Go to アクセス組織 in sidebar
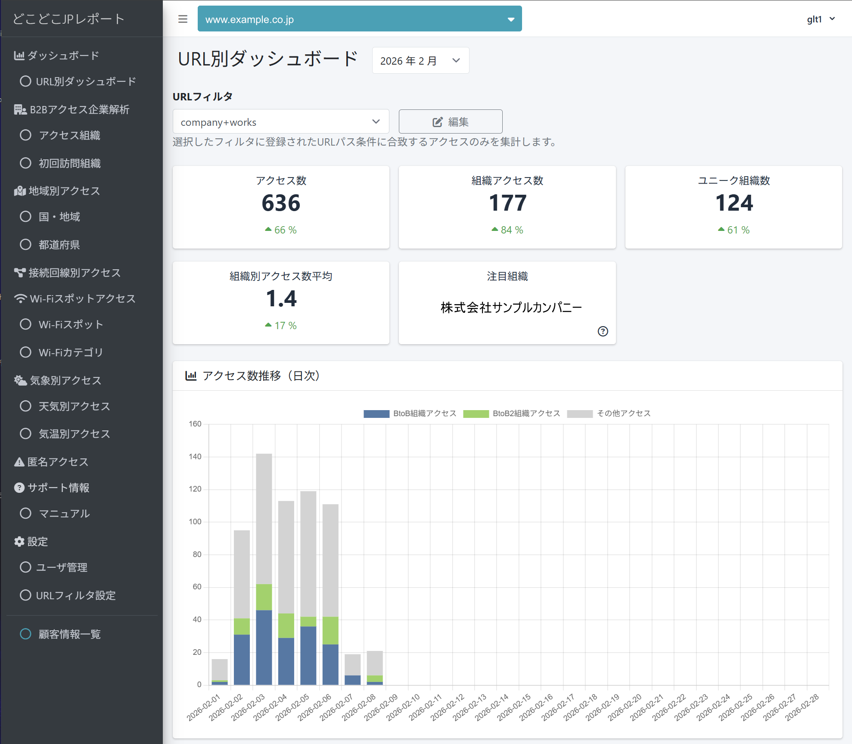 (69, 135)
